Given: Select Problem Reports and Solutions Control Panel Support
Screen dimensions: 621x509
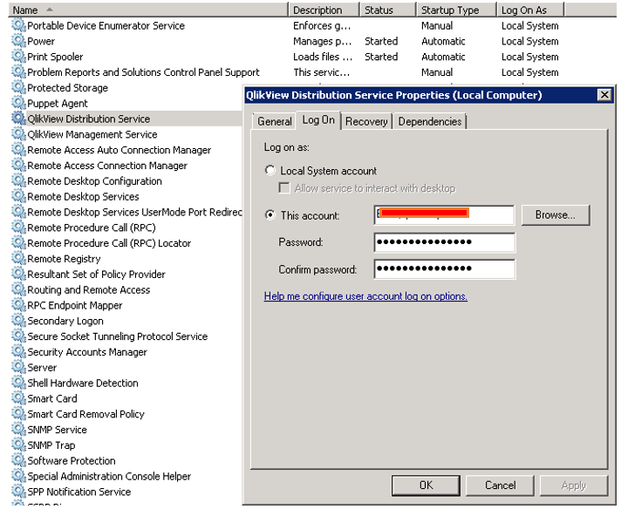Looking at the screenshot, I should (143, 72).
